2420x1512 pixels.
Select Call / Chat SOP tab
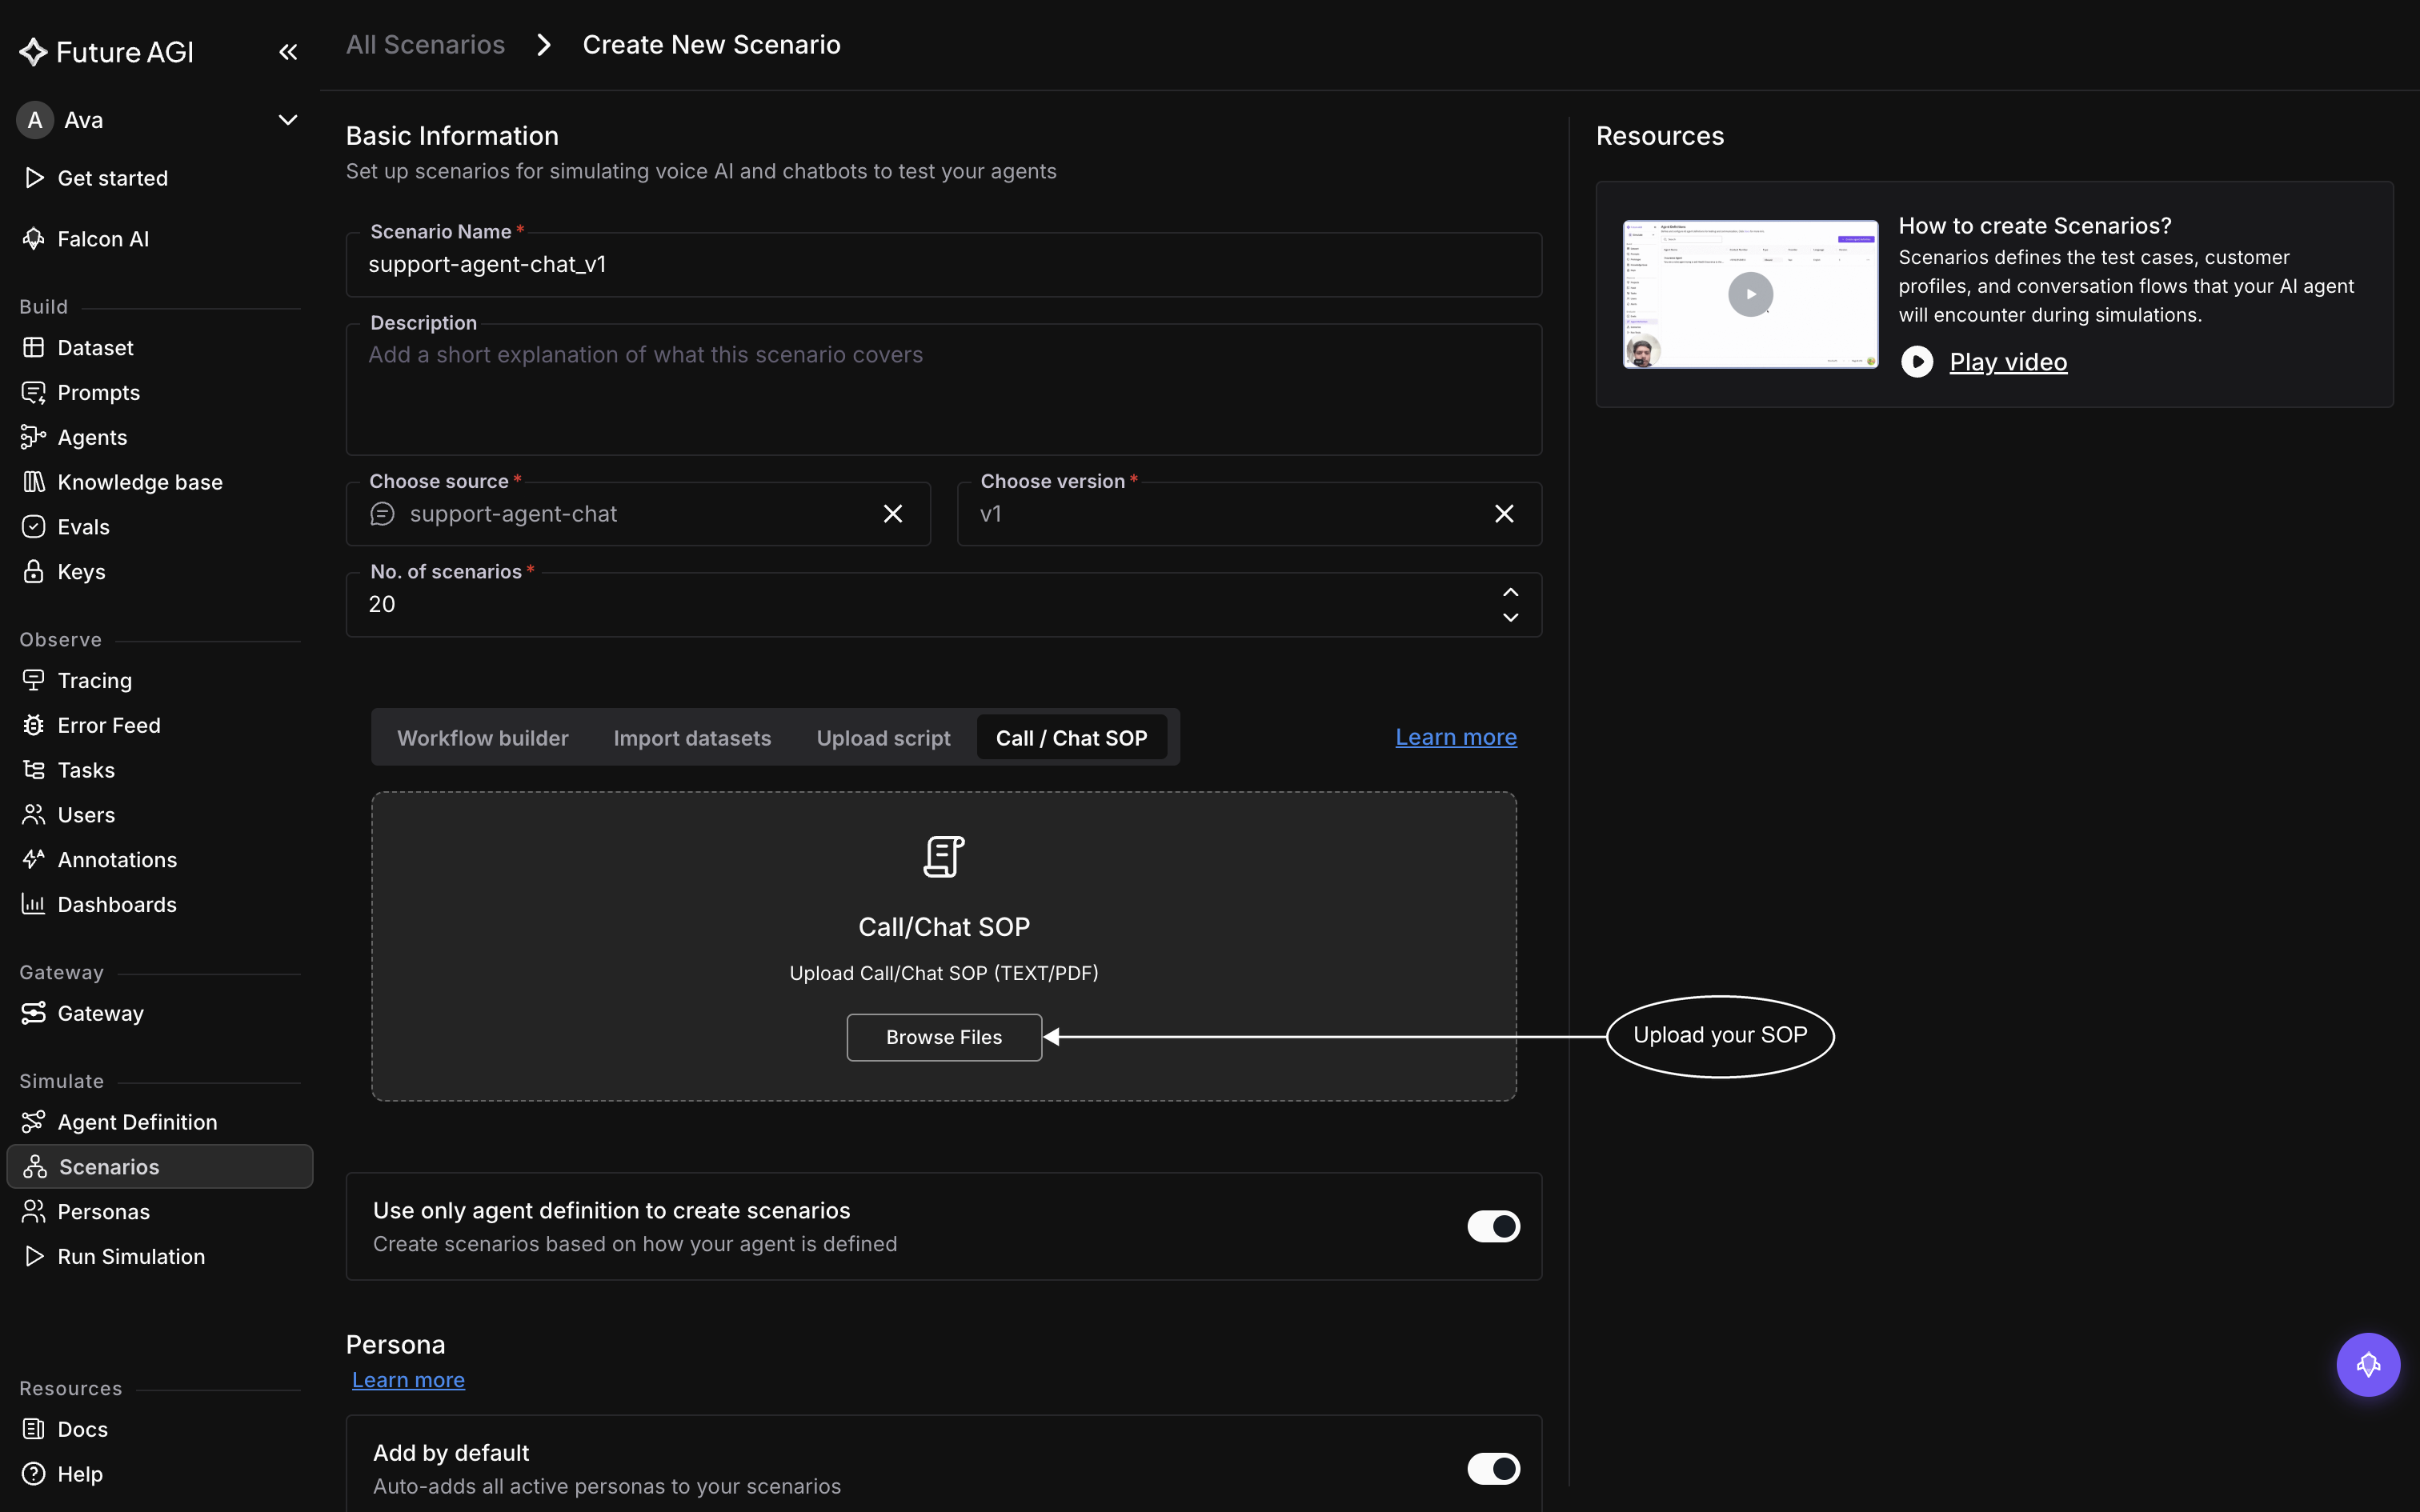tap(1071, 738)
